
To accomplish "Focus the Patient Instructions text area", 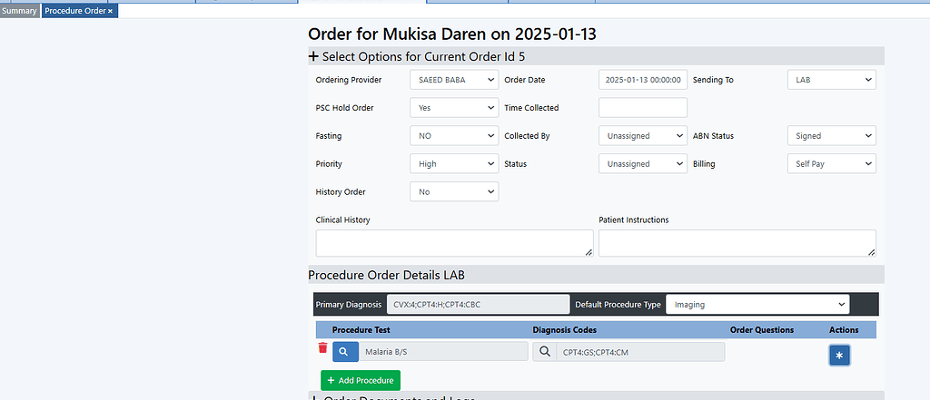I will coord(737,243).
